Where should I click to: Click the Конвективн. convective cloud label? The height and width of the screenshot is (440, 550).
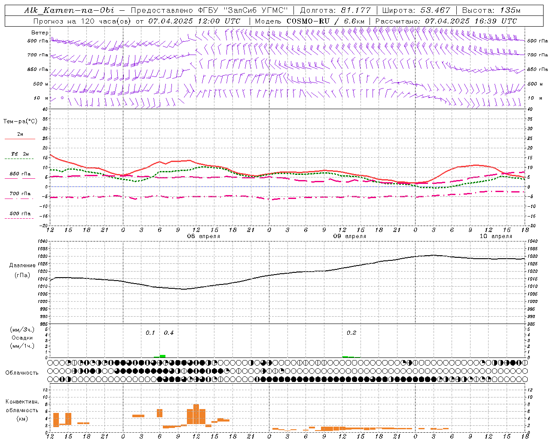[22, 402]
